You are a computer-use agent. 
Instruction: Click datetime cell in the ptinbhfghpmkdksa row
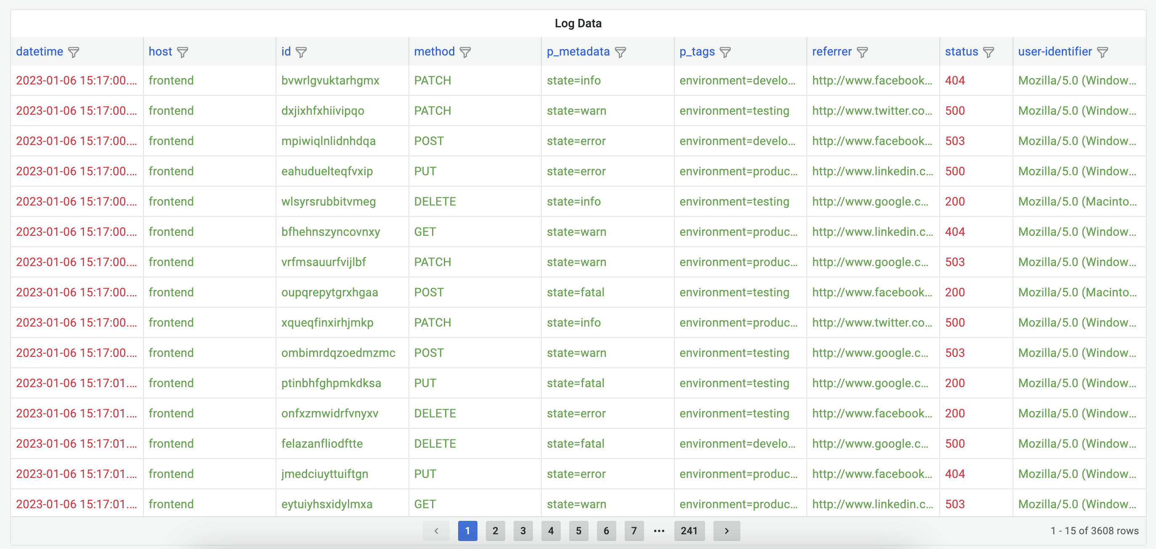pyautogui.click(x=77, y=383)
